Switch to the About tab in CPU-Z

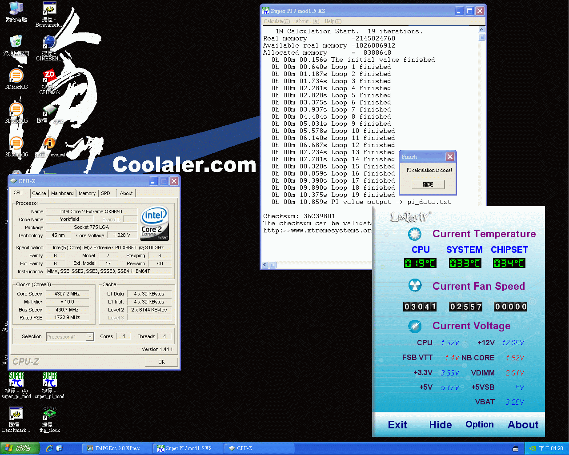point(126,193)
